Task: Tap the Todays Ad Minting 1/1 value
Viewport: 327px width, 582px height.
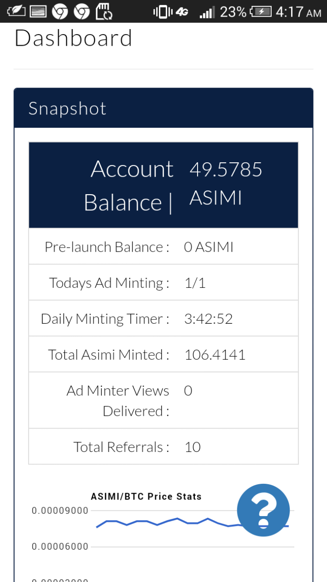Action: click(195, 283)
